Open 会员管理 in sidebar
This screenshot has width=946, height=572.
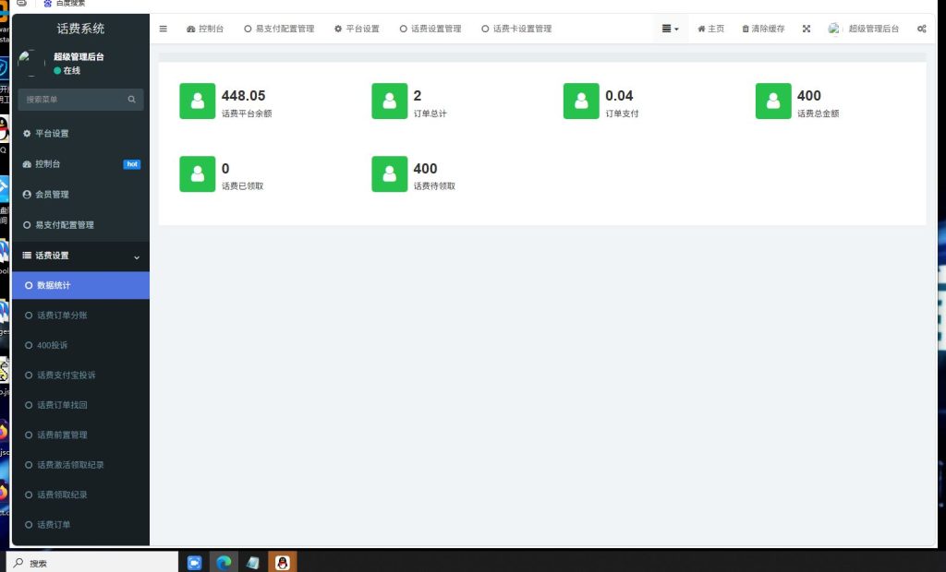81,194
